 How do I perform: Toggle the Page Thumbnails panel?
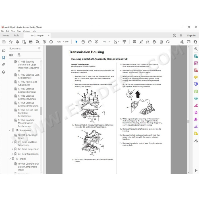(3, 51)
